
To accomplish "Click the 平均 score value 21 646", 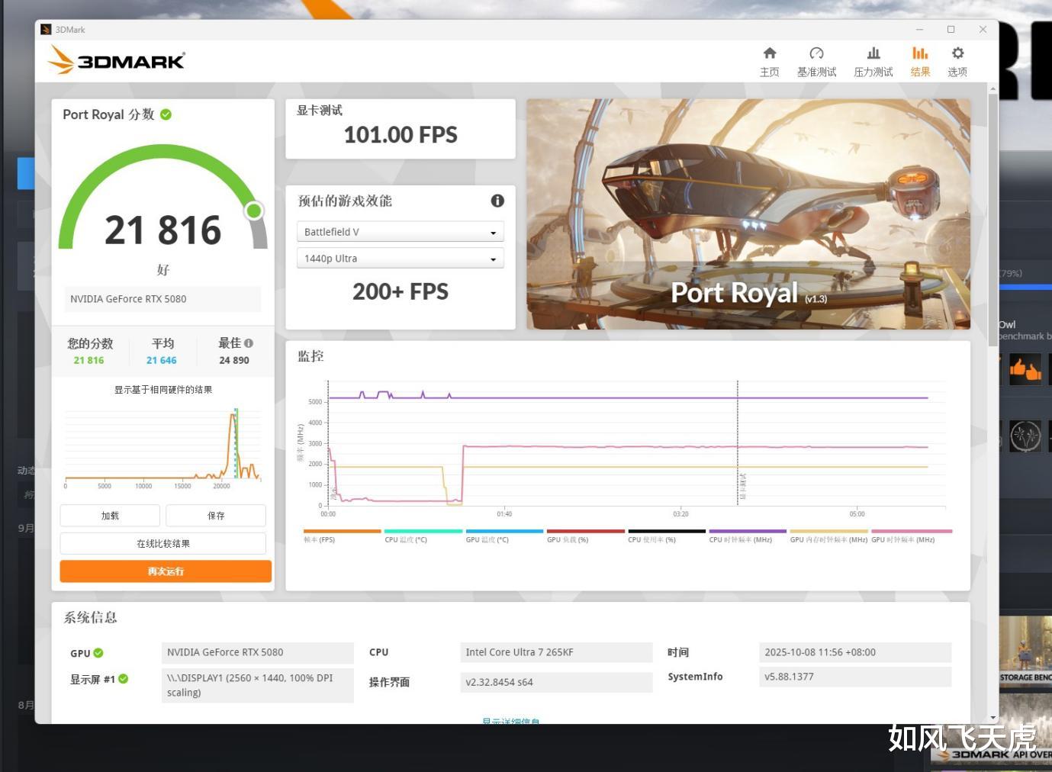I will pos(162,360).
